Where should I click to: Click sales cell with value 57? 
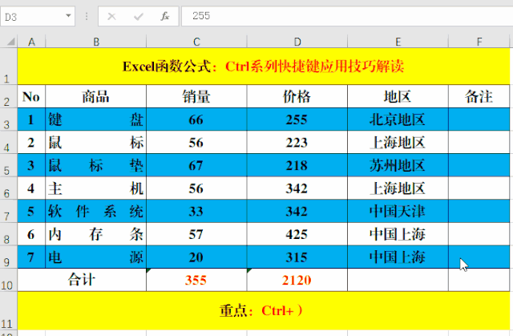196,234
